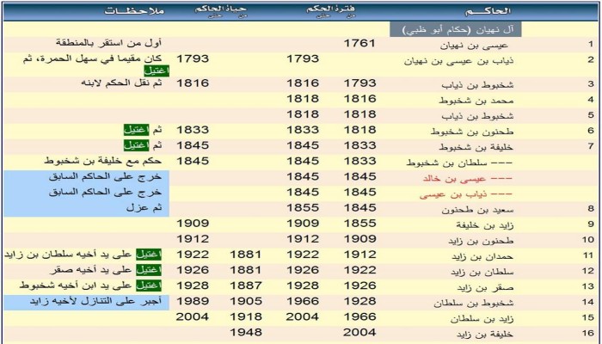This screenshot has height=344, width=602.
Task: Select the name "شخبوط بن سلطان"
Action: (474, 304)
